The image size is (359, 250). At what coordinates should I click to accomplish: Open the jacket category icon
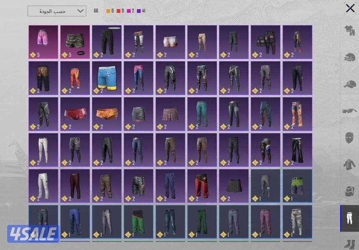click(350, 164)
